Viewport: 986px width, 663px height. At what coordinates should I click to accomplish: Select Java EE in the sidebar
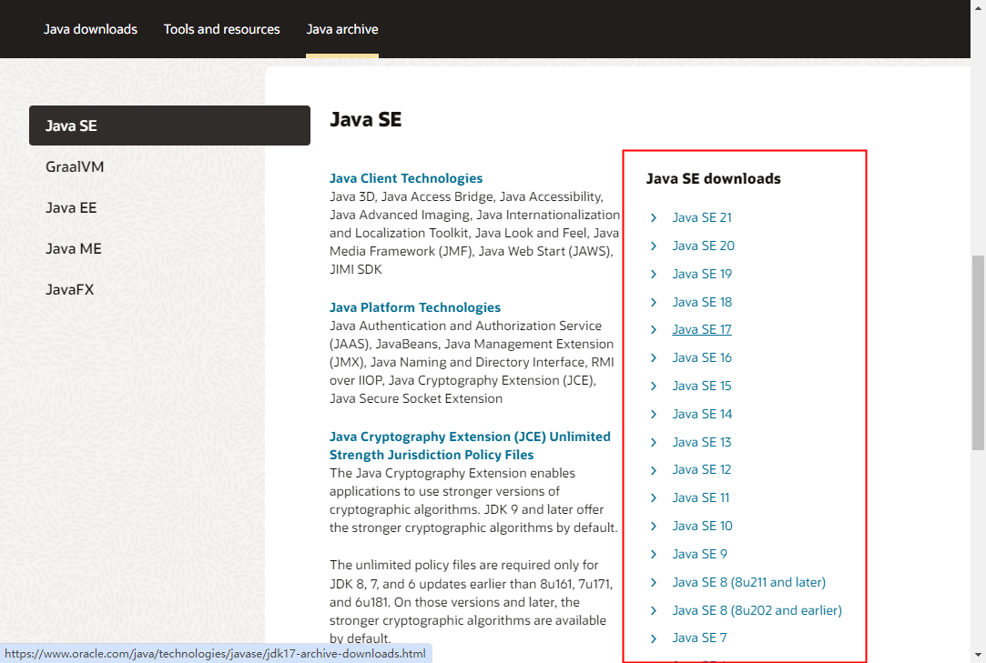[71, 207]
